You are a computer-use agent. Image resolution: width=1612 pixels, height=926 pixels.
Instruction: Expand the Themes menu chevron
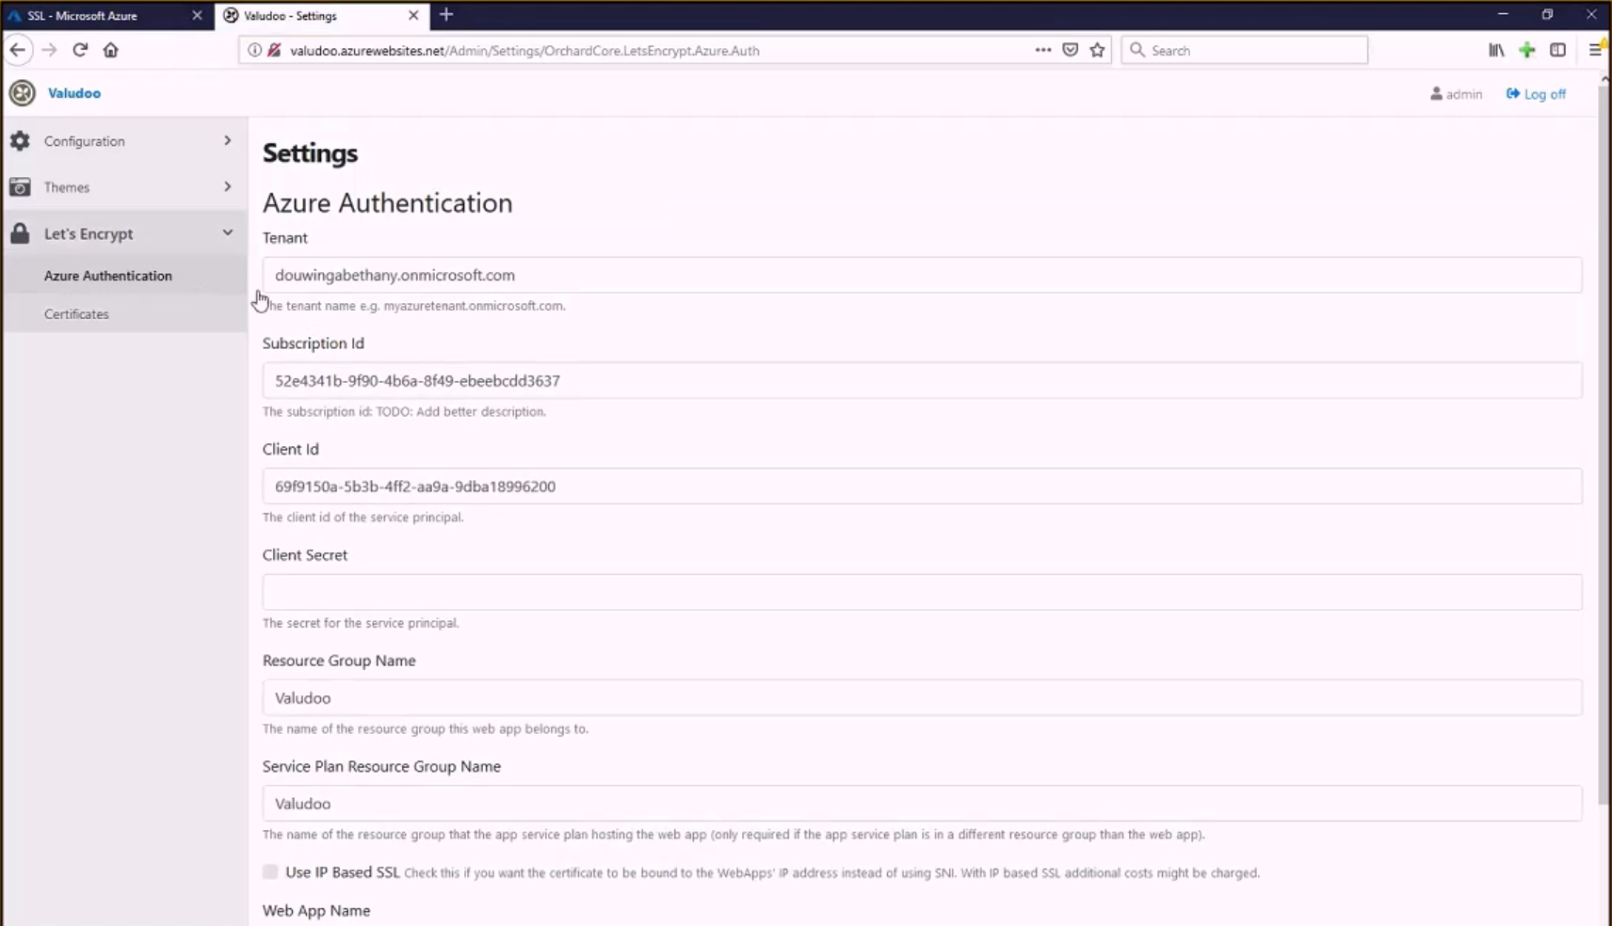[x=227, y=186]
